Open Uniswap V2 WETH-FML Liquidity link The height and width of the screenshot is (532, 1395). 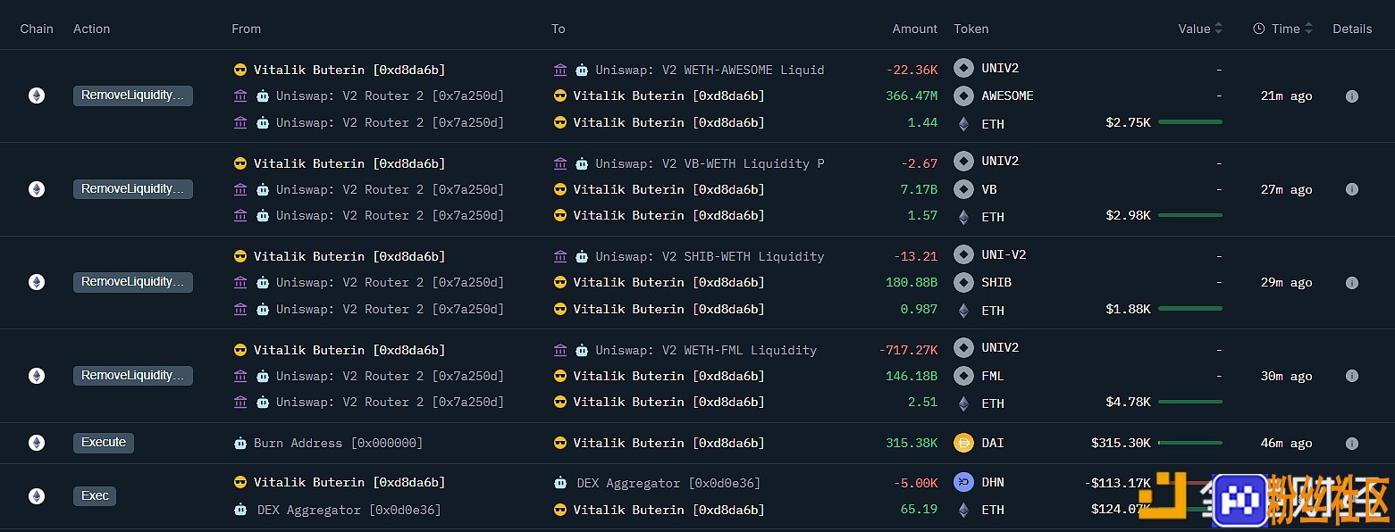pos(707,350)
